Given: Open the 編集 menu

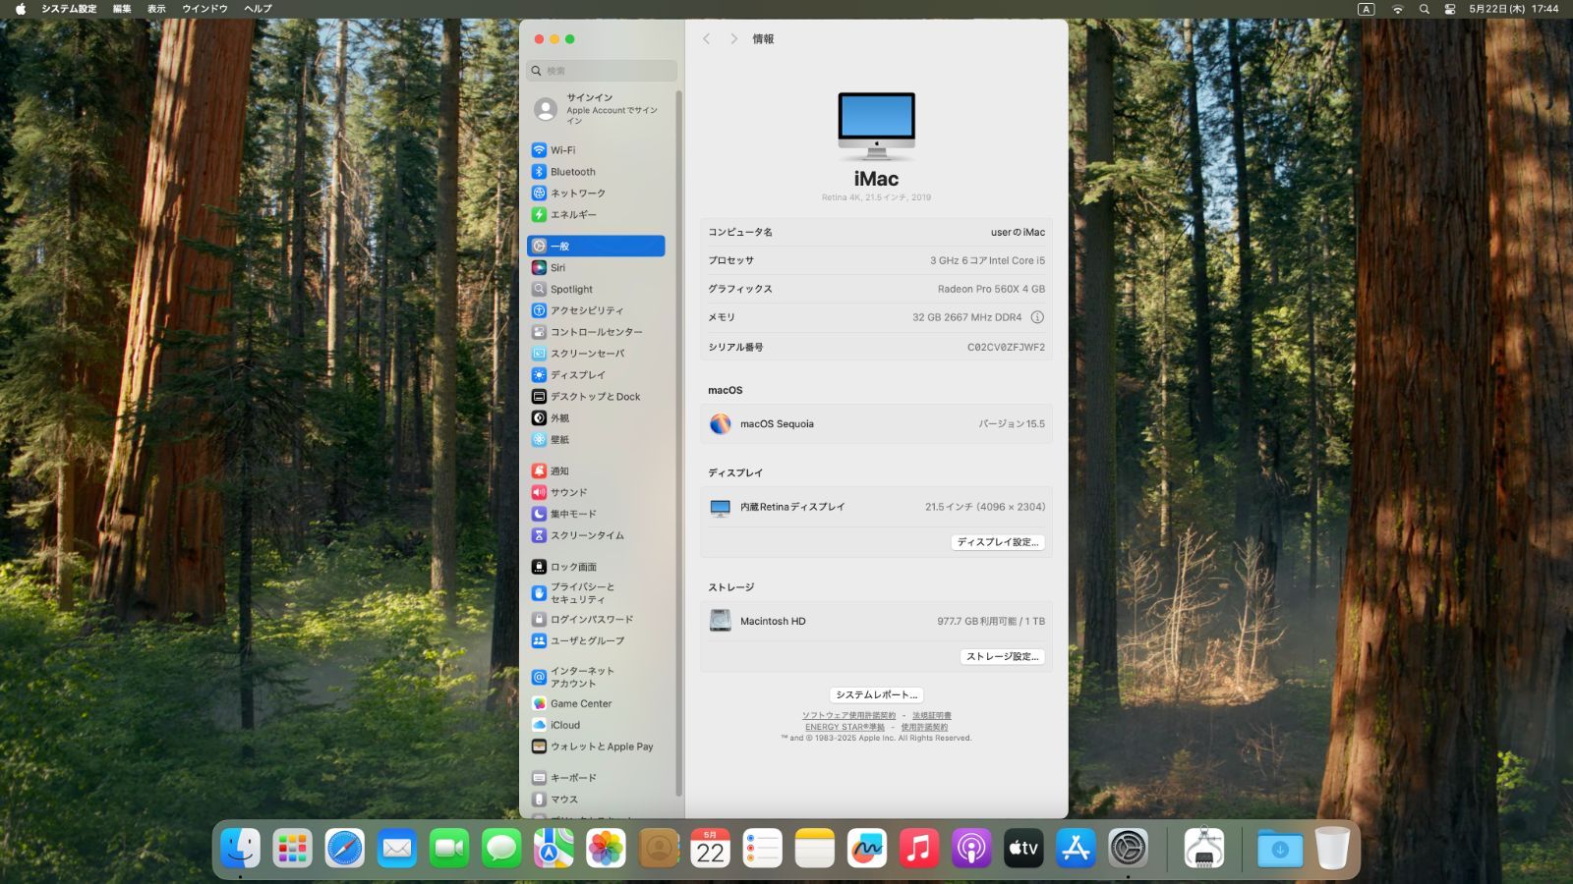Looking at the screenshot, I should [x=122, y=9].
